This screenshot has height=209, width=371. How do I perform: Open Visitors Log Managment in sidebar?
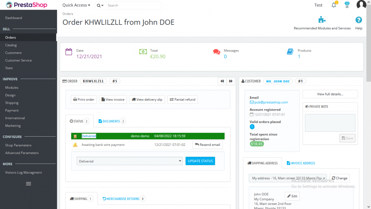(x=23, y=172)
